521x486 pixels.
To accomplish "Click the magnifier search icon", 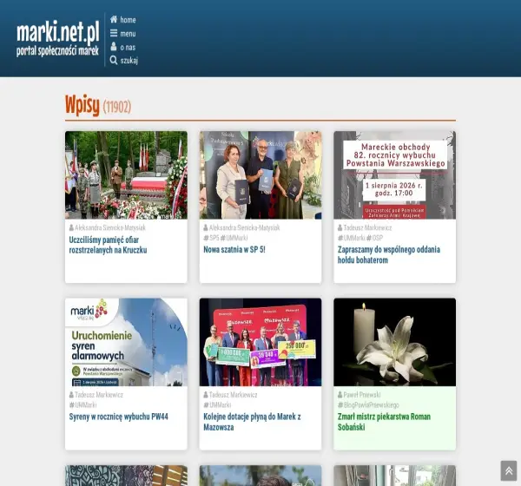I will [114, 60].
